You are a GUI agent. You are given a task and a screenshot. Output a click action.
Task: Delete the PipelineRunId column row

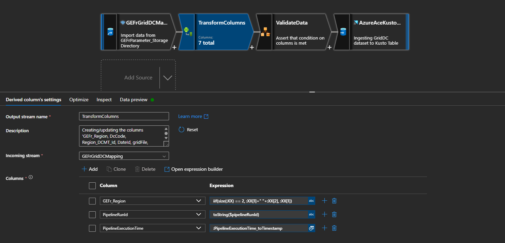(334, 214)
